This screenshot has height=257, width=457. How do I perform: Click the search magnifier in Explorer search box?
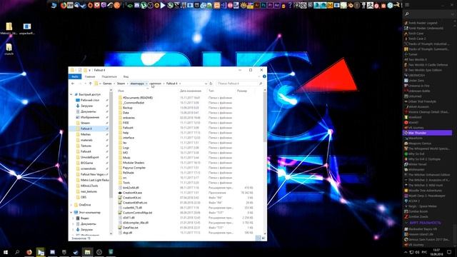point(261,84)
